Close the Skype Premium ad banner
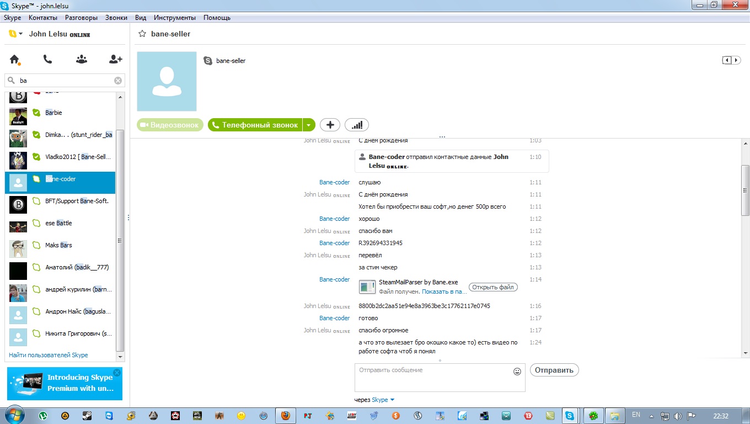 (117, 373)
